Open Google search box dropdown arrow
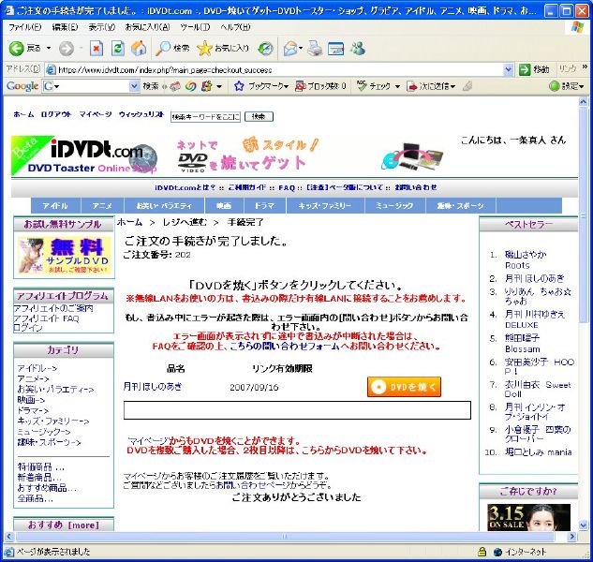 coord(134,86)
